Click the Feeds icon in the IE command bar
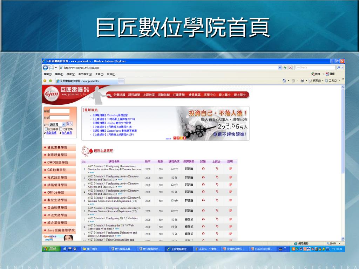The width and height of the screenshot is (359, 269). click(293, 81)
